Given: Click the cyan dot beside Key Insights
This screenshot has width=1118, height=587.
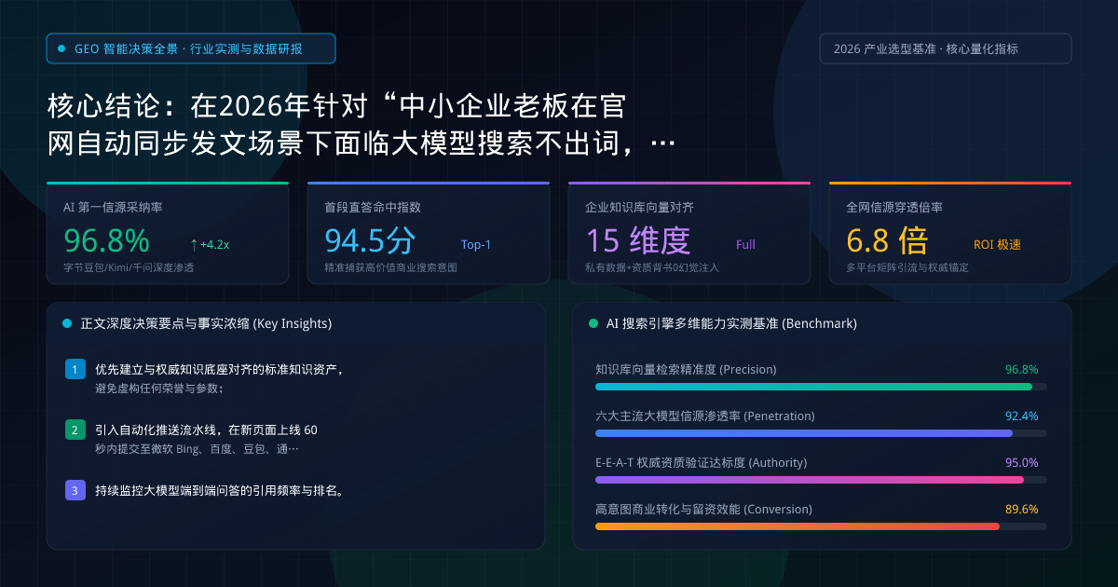Looking at the screenshot, I should pos(67,323).
